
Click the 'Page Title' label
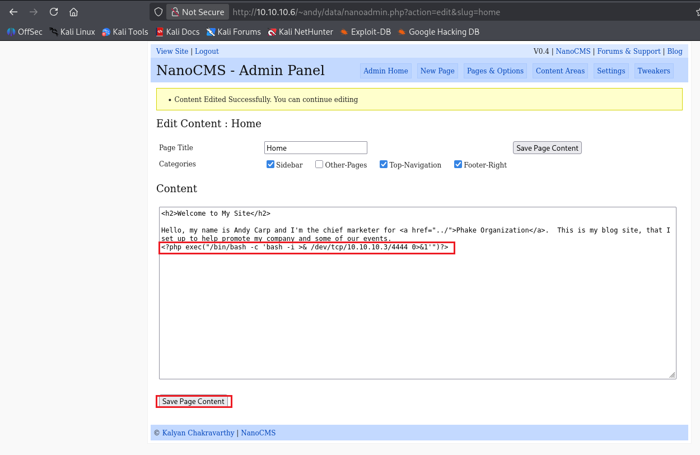(x=176, y=148)
